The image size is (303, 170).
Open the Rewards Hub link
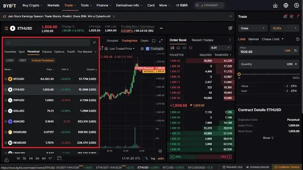232,167
